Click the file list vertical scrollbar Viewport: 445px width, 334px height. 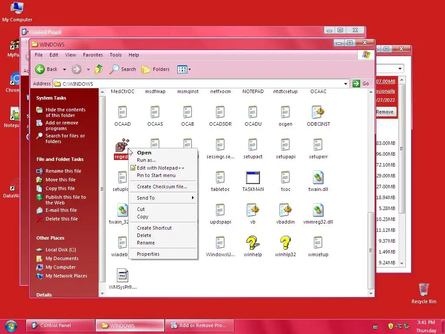coord(371,250)
